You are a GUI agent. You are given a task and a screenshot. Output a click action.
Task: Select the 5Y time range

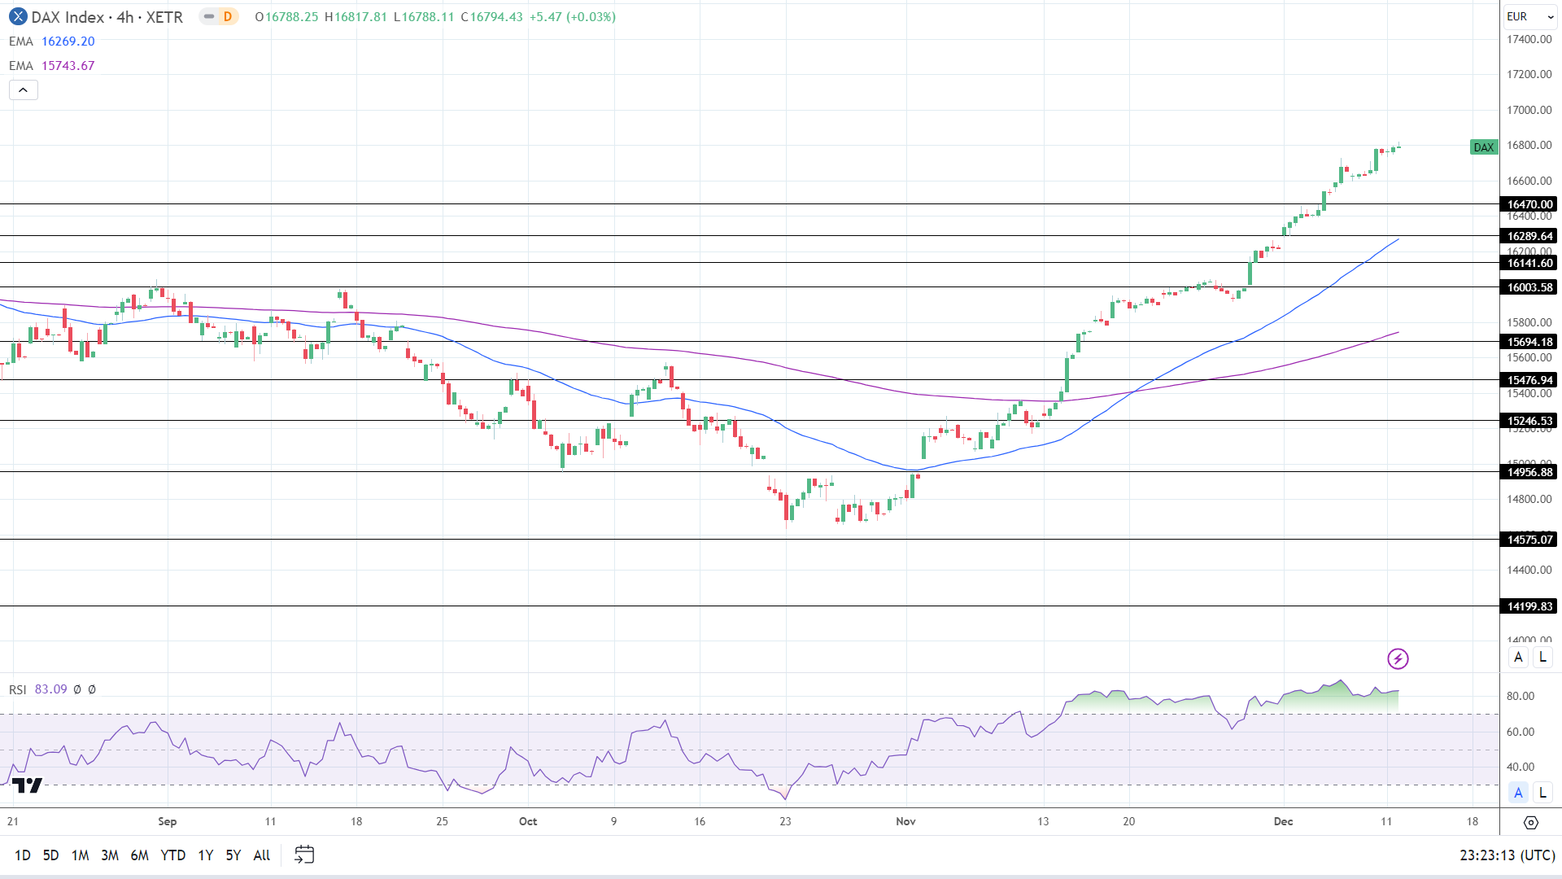[233, 855]
